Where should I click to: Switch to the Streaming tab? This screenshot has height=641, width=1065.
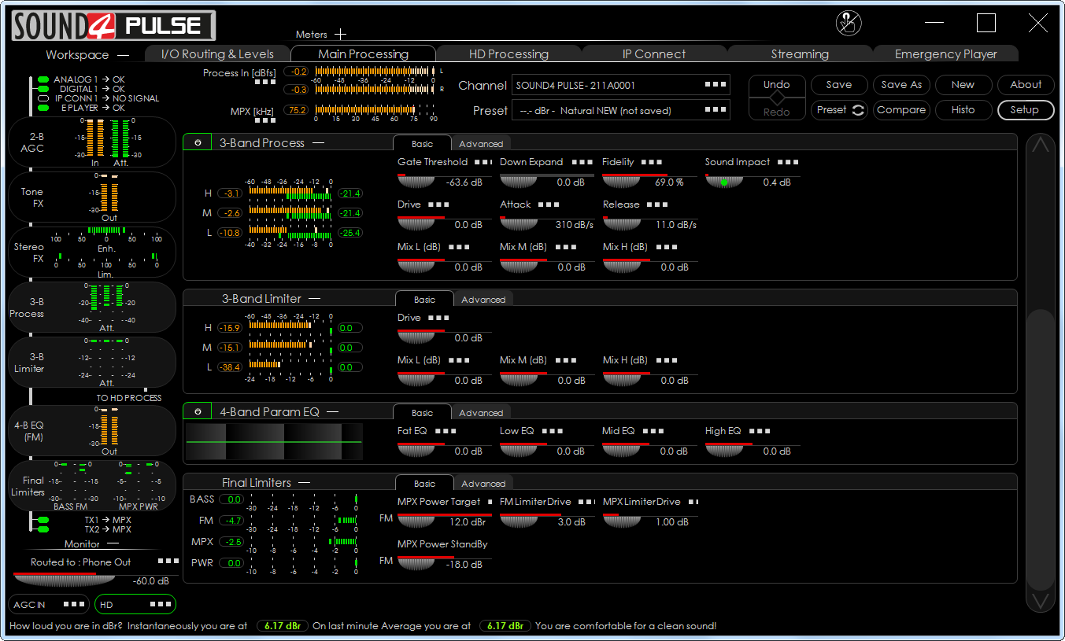click(x=800, y=54)
